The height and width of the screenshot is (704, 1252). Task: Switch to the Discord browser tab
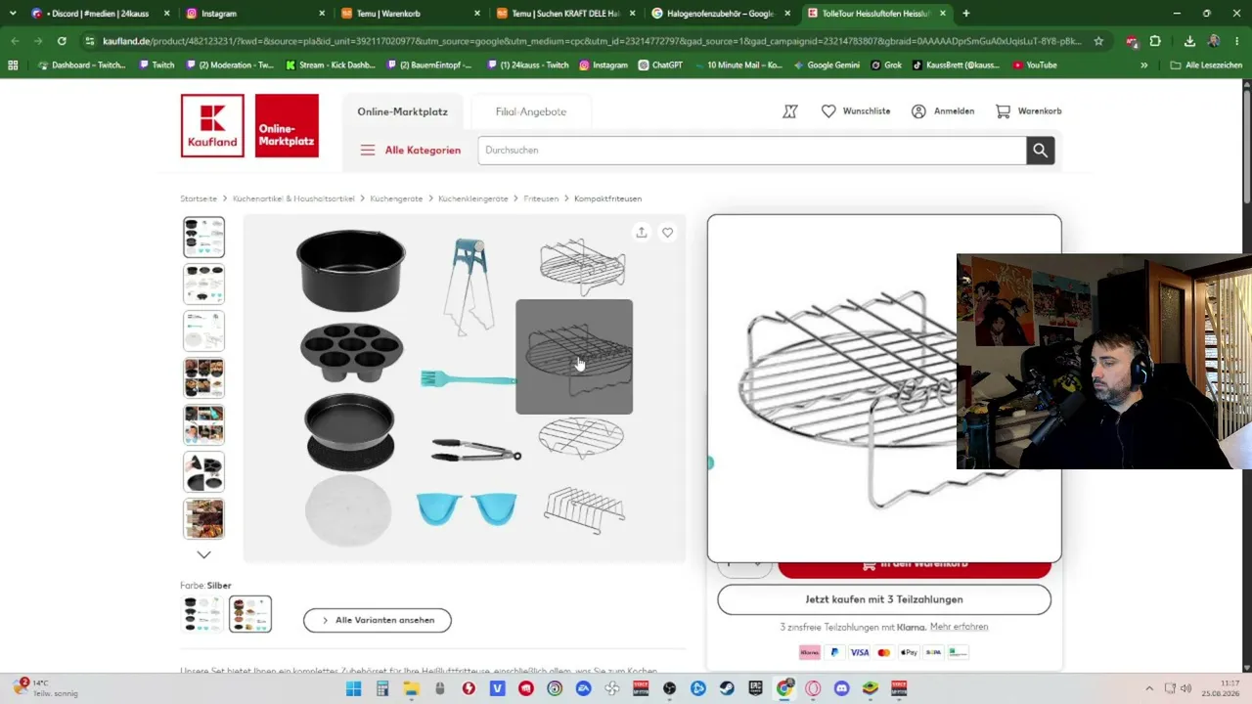(98, 14)
